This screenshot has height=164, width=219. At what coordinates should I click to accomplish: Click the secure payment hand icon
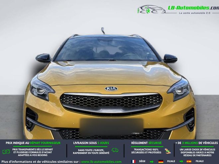(167, 151)
